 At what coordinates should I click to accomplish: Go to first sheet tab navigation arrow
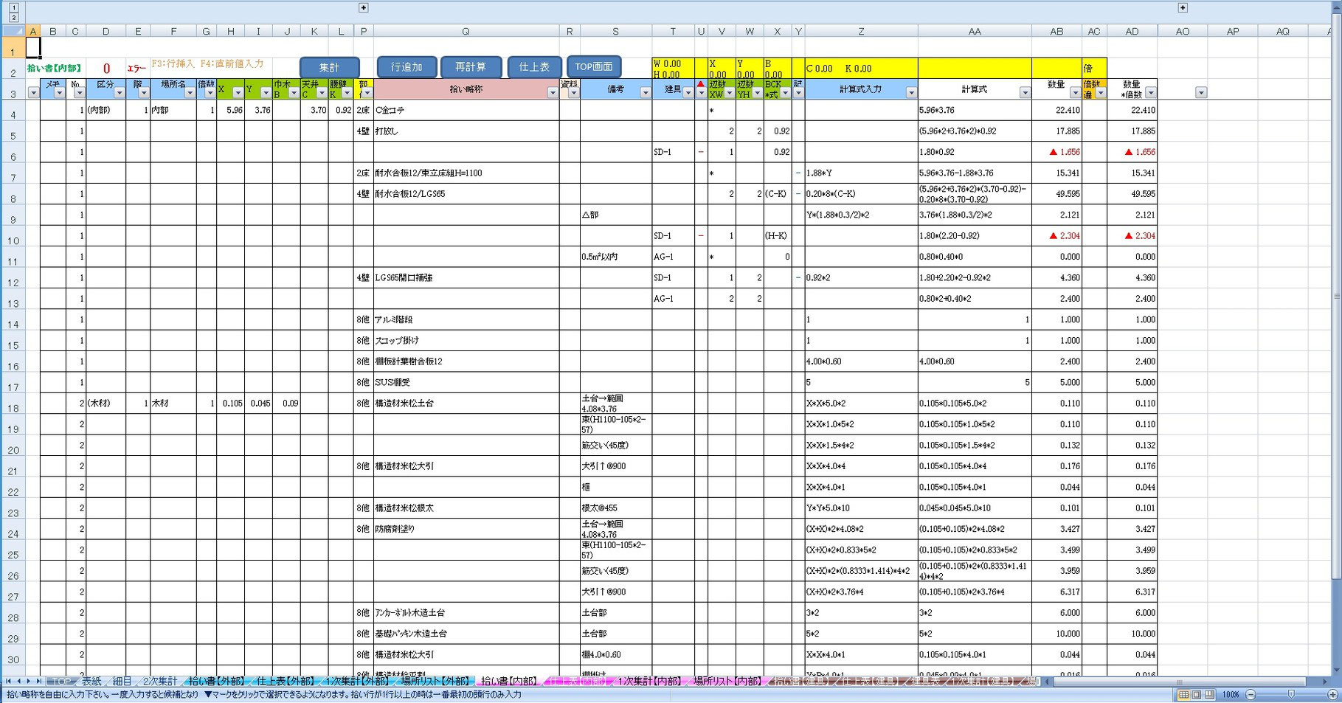(x=8, y=682)
